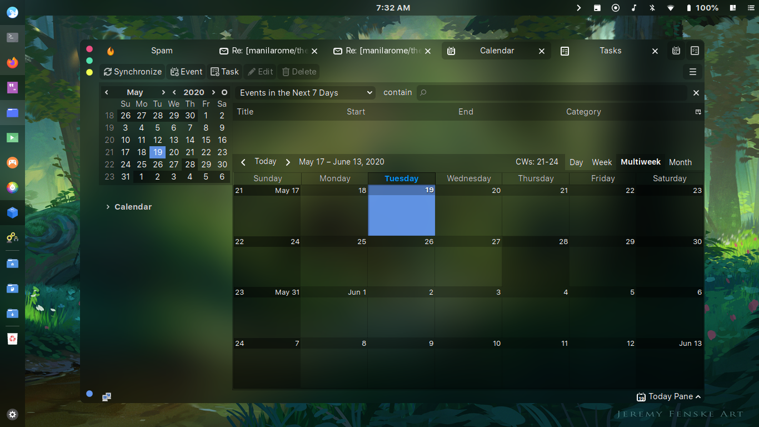The width and height of the screenshot is (759, 427).
Task: Click the Tuesday 19 cell in the multiweek grid
Action: 402,211
